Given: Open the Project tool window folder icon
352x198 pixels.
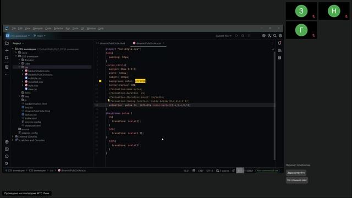Looking at the screenshot, I should [x=7, y=43].
